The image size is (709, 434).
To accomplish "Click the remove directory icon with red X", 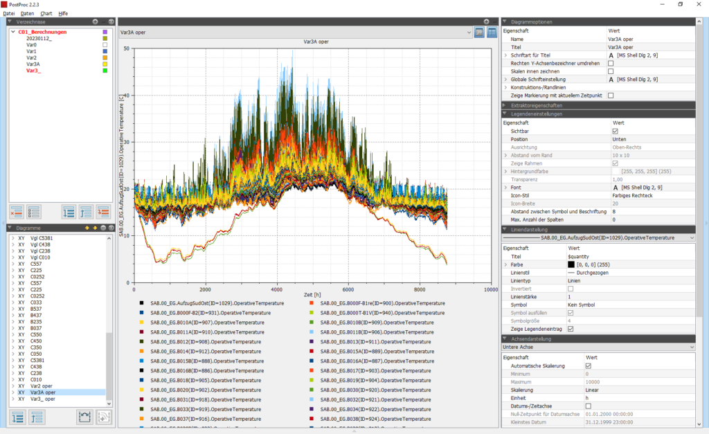I will [17, 212].
